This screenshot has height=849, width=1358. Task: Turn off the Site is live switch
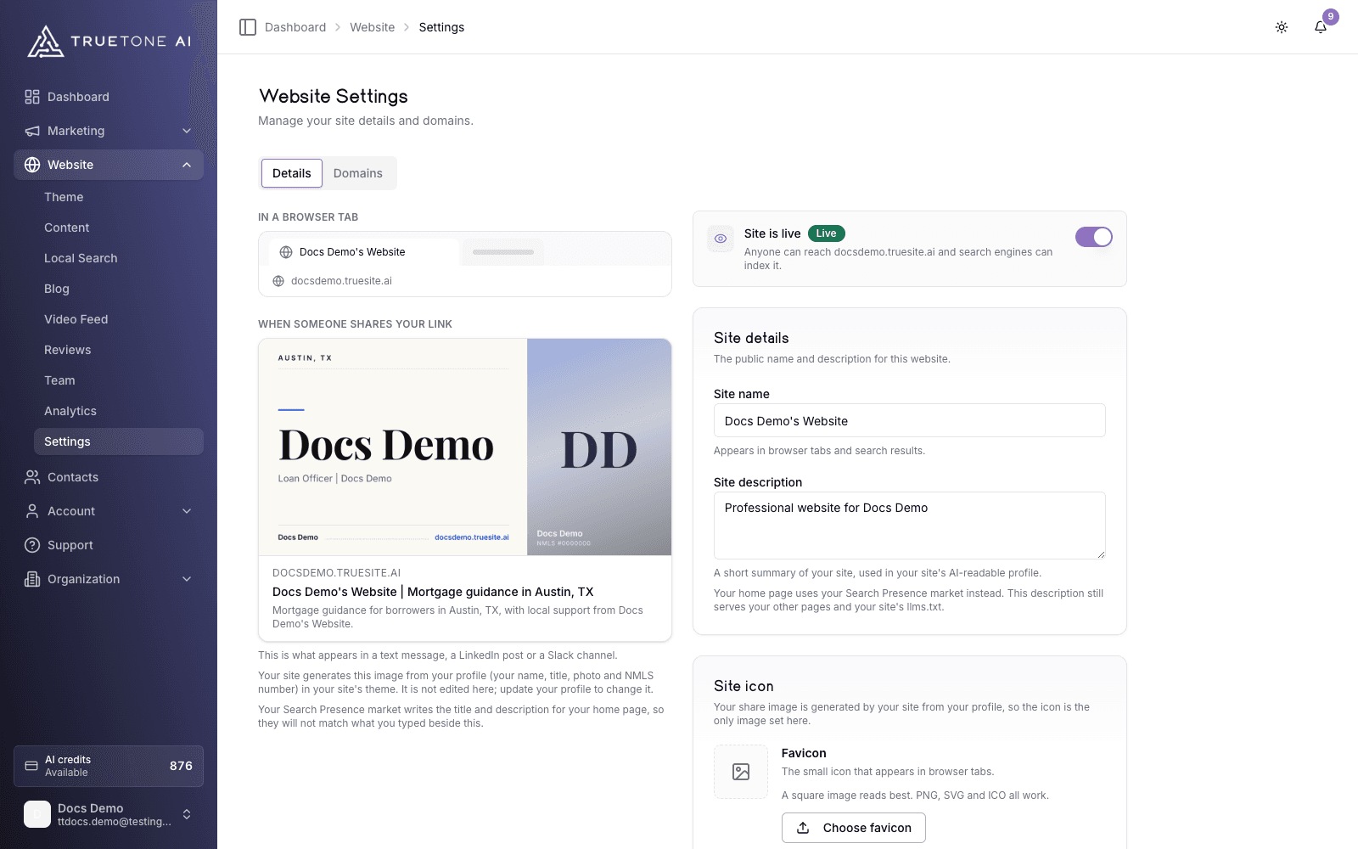coord(1094,237)
